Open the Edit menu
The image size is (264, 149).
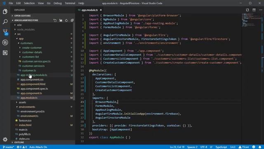pyautogui.click(x=18, y=3)
